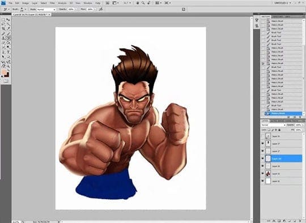This screenshot has width=306, height=223.
Task: Select the Zoom tool in toolbox
Action: click(x=8, y=66)
